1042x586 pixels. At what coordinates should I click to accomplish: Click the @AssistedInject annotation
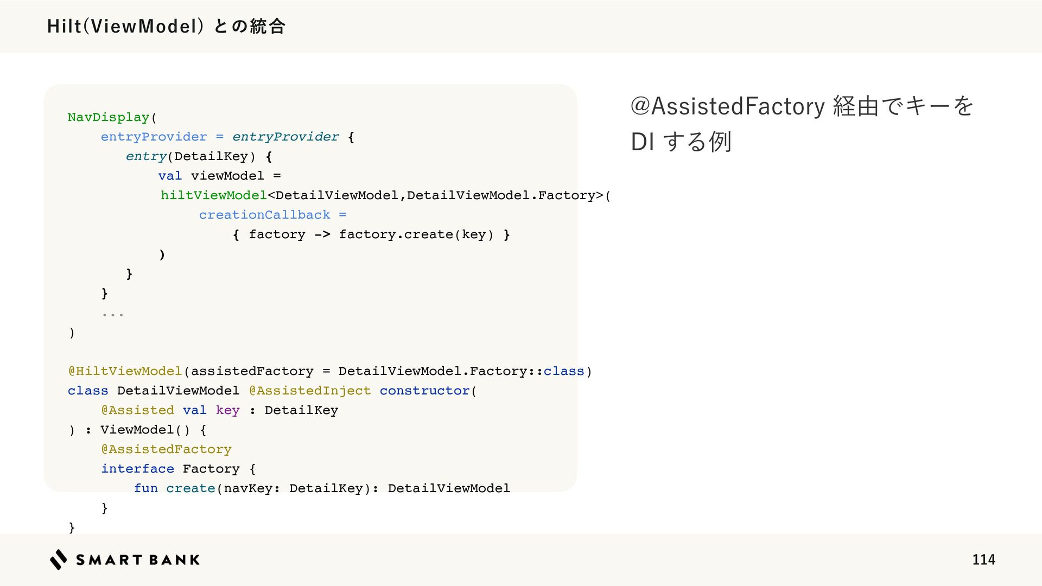click(x=310, y=391)
